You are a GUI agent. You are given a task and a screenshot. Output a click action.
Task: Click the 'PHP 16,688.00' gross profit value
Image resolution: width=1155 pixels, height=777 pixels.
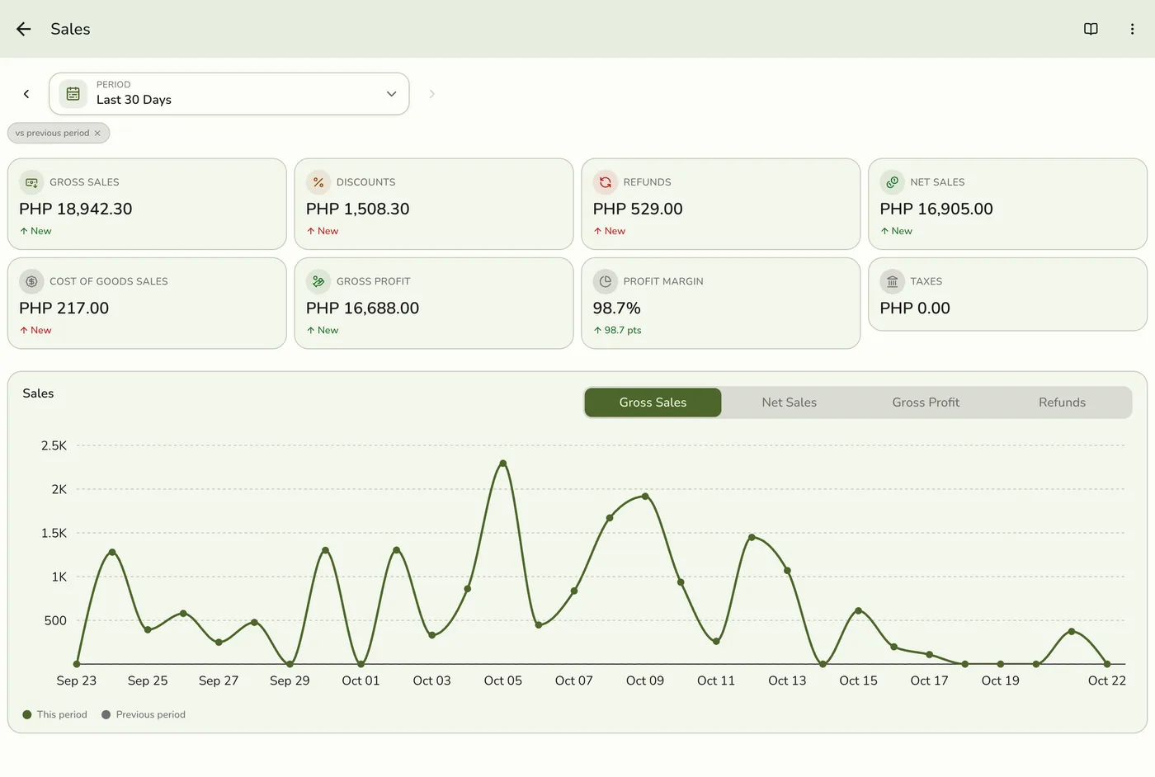pyautogui.click(x=363, y=308)
